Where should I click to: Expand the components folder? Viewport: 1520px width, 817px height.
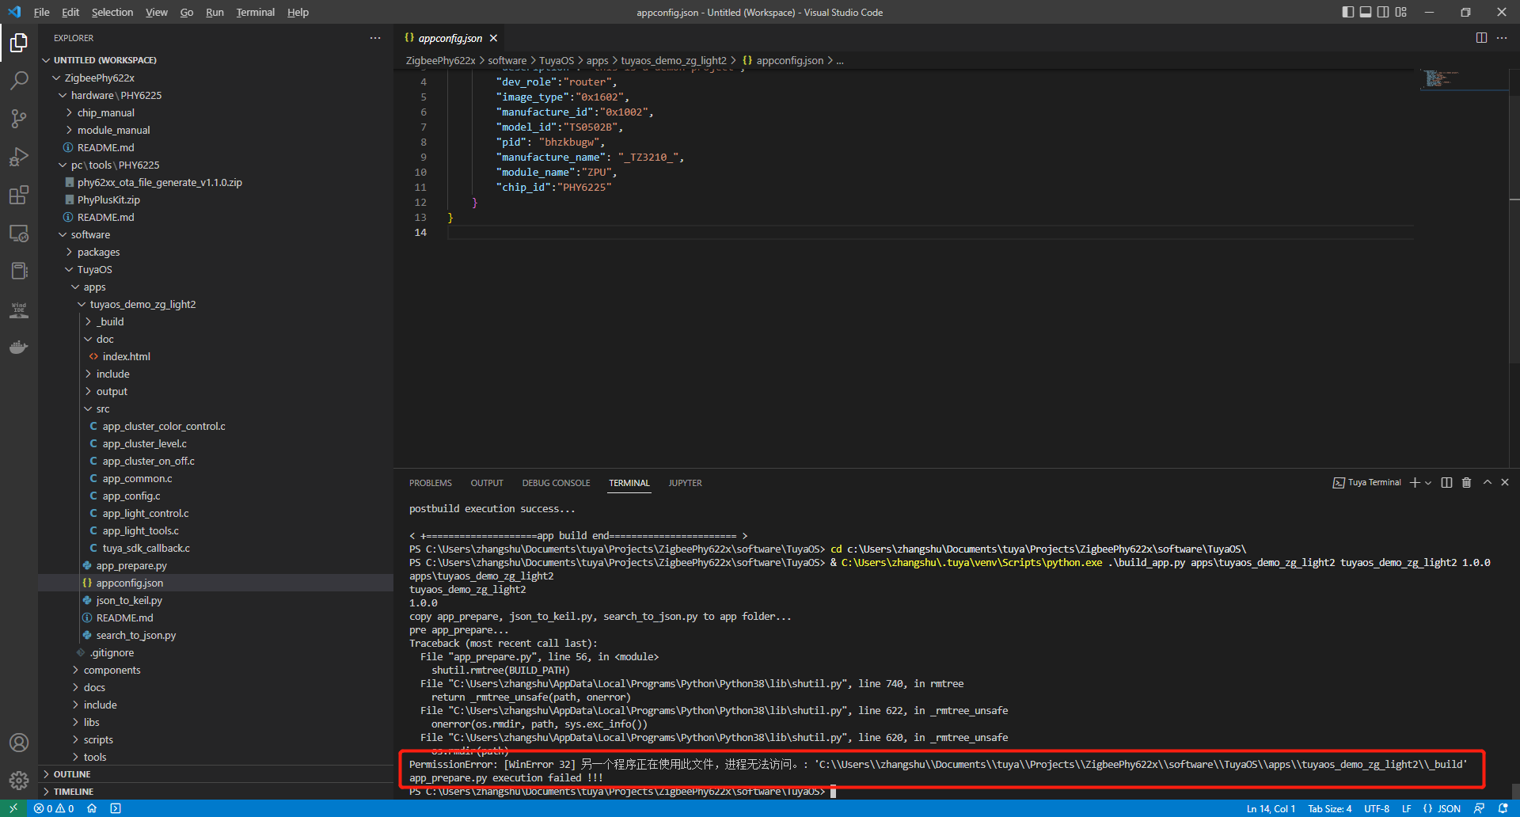tap(75, 670)
